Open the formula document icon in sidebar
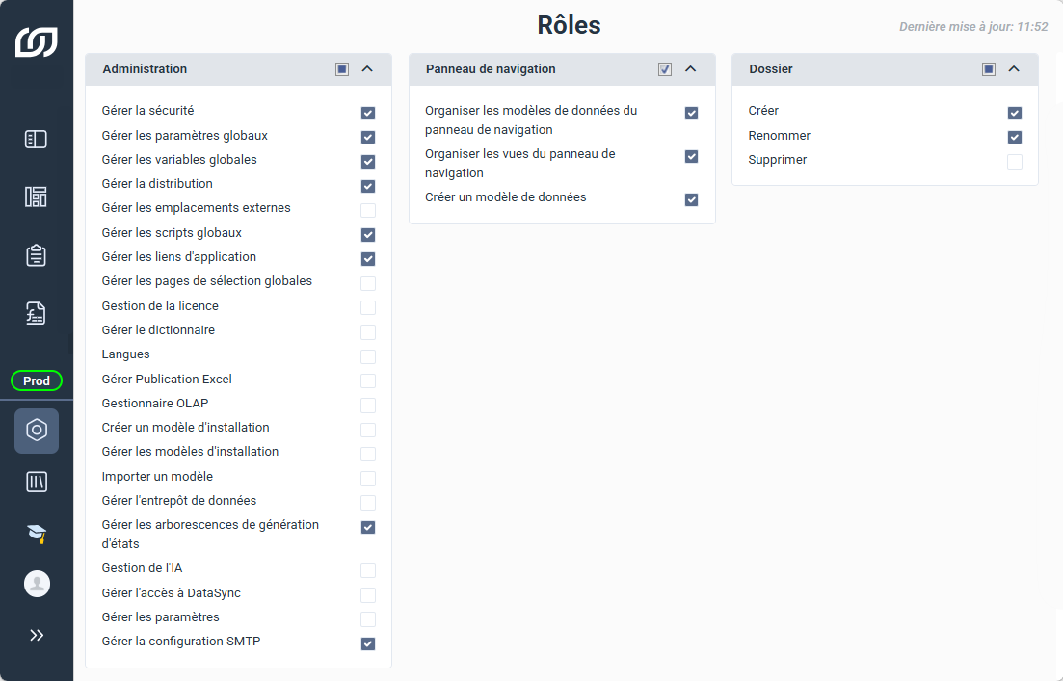This screenshot has height=681, width=1063. click(x=36, y=314)
